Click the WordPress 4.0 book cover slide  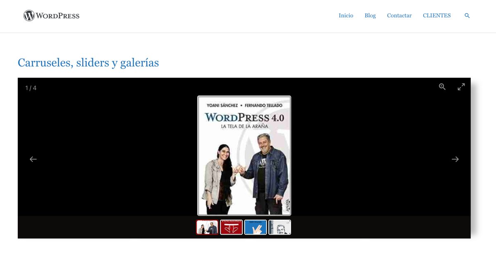point(244,155)
